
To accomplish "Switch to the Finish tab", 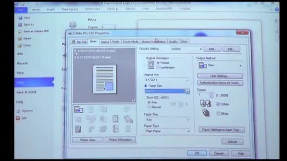I will (x=116, y=42).
